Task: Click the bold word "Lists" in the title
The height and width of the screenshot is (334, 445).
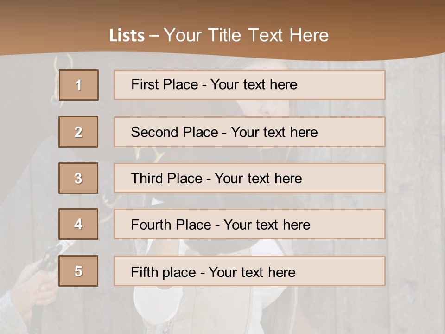Action: point(127,35)
